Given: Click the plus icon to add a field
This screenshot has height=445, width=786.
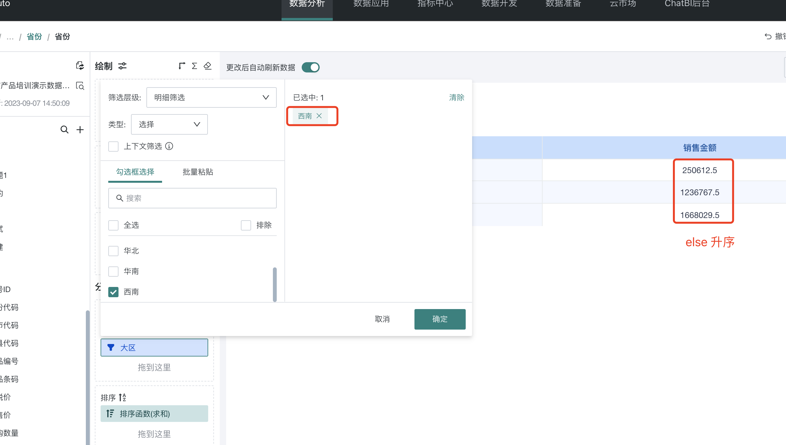Looking at the screenshot, I should pos(80,130).
